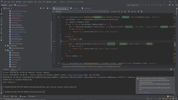Click the gutter run marker beside GetVideosByCategory

tap(58, 17)
